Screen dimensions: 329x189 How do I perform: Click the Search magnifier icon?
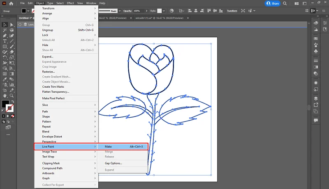(x=285, y=3)
